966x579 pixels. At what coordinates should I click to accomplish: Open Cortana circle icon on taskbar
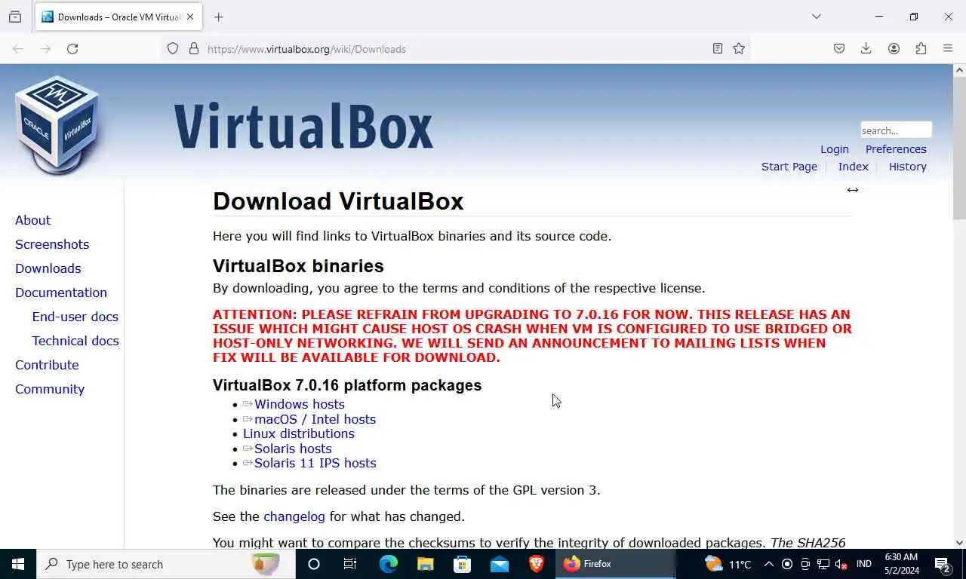point(314,564)
